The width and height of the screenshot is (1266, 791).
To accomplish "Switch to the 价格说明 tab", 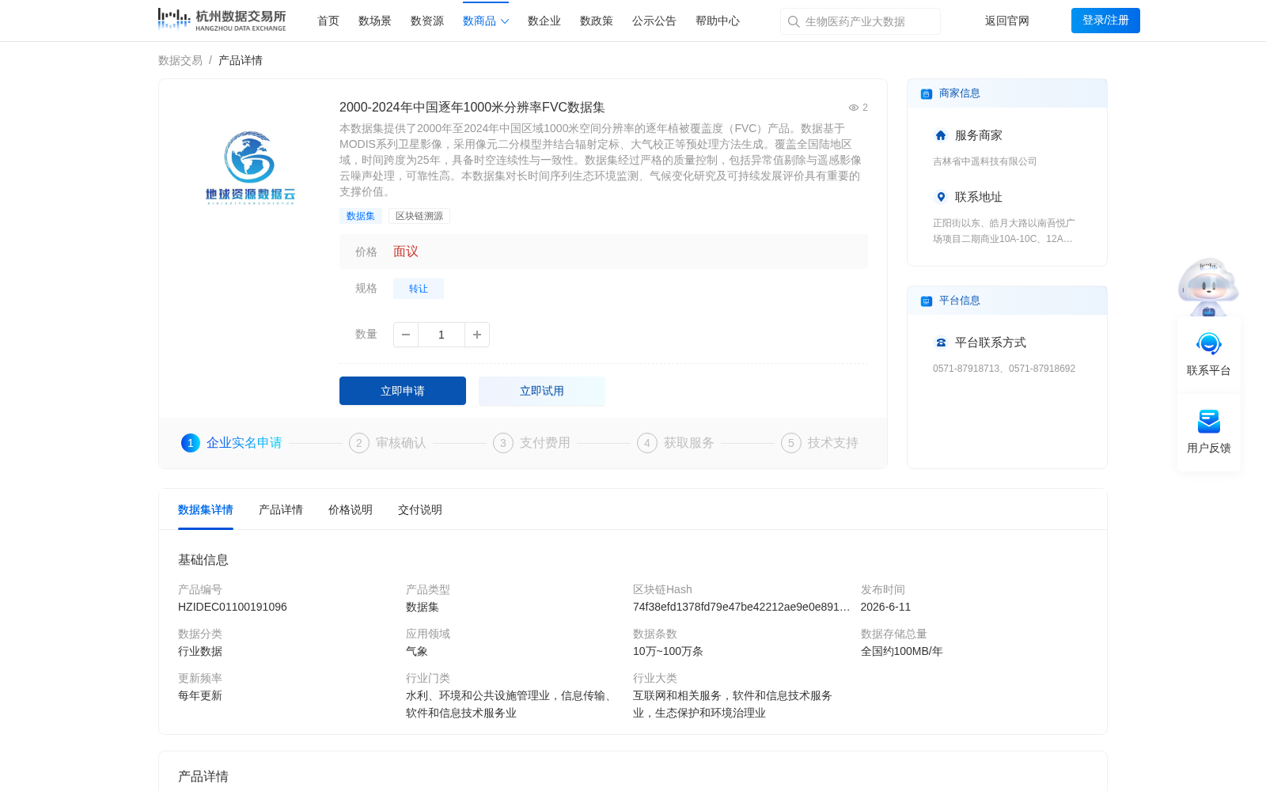I will [x=351, y=509].
